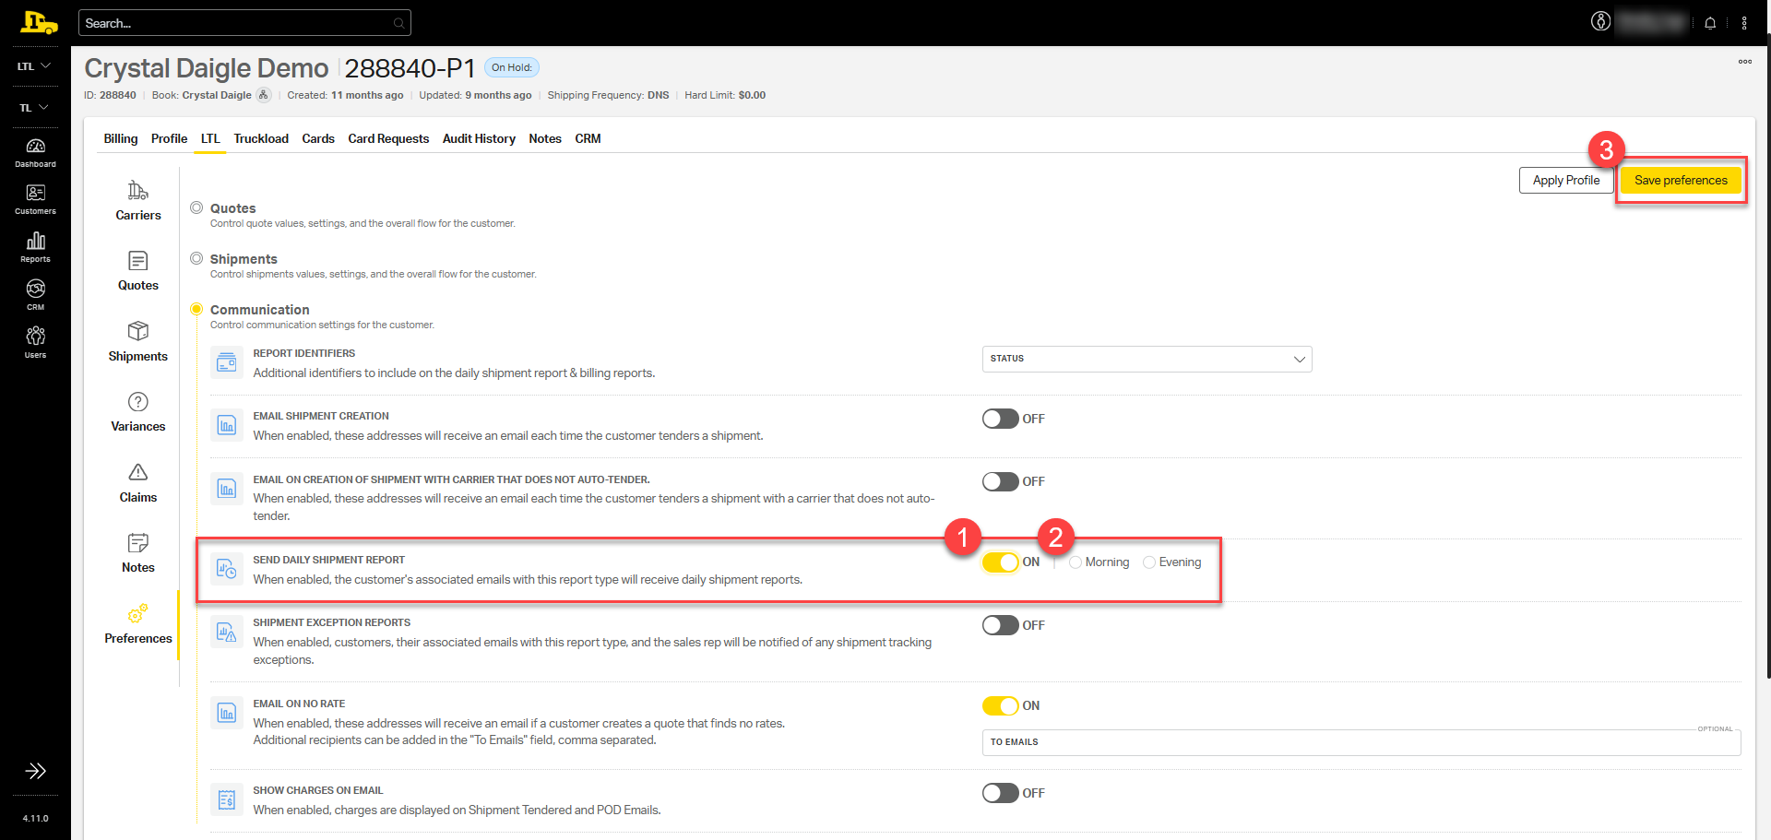
Task: Click the Search input field
Action: [x=244, y=23]
